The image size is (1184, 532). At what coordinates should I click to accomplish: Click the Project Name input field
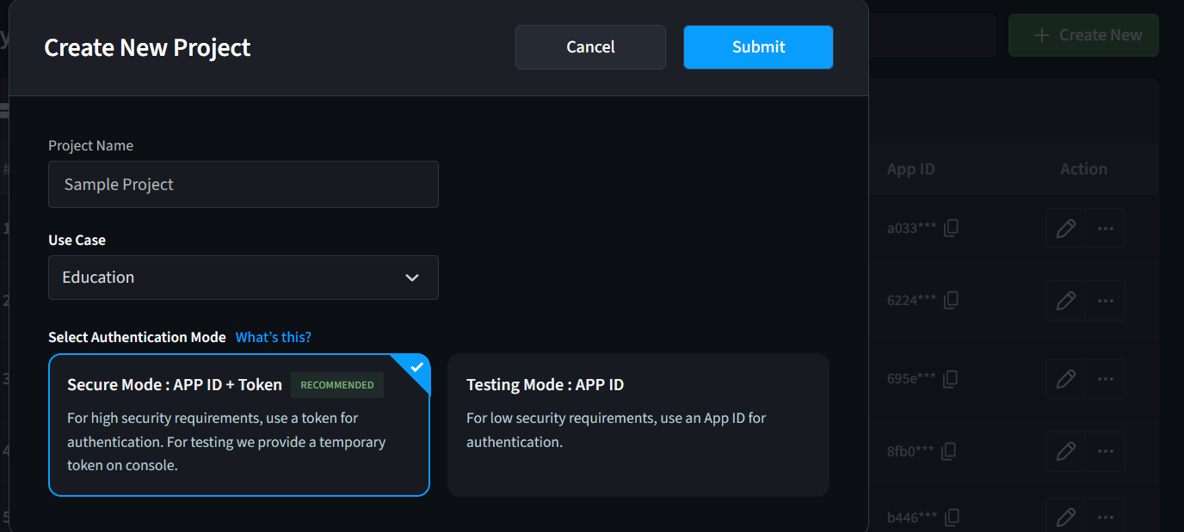(244, 184)
